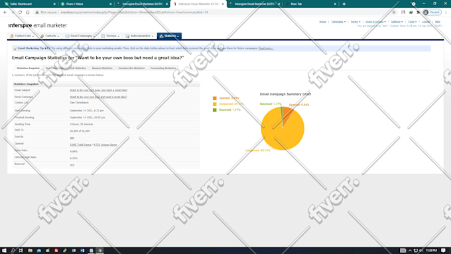
Task: Open the Users & Groups menu
Action: 375,22
